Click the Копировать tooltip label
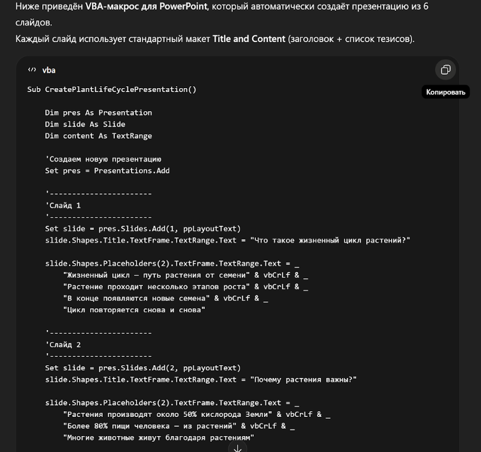The height and width of the screenshot is (452, 481). coord(447,92)
